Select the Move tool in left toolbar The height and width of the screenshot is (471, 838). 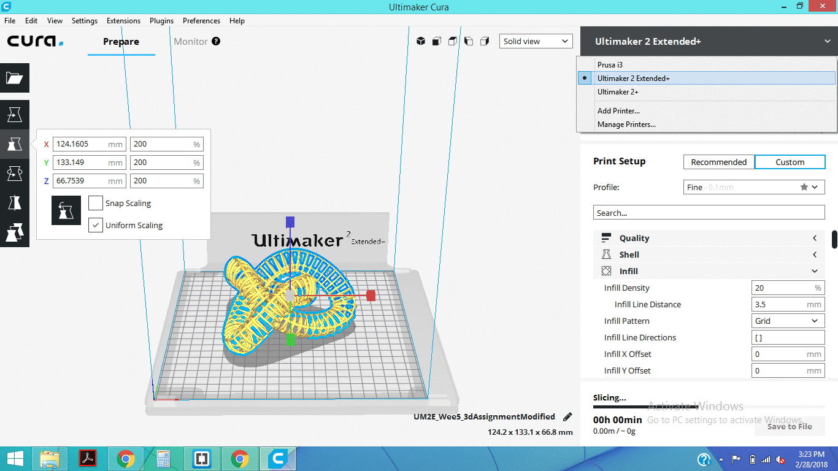[x=15, y=115]
